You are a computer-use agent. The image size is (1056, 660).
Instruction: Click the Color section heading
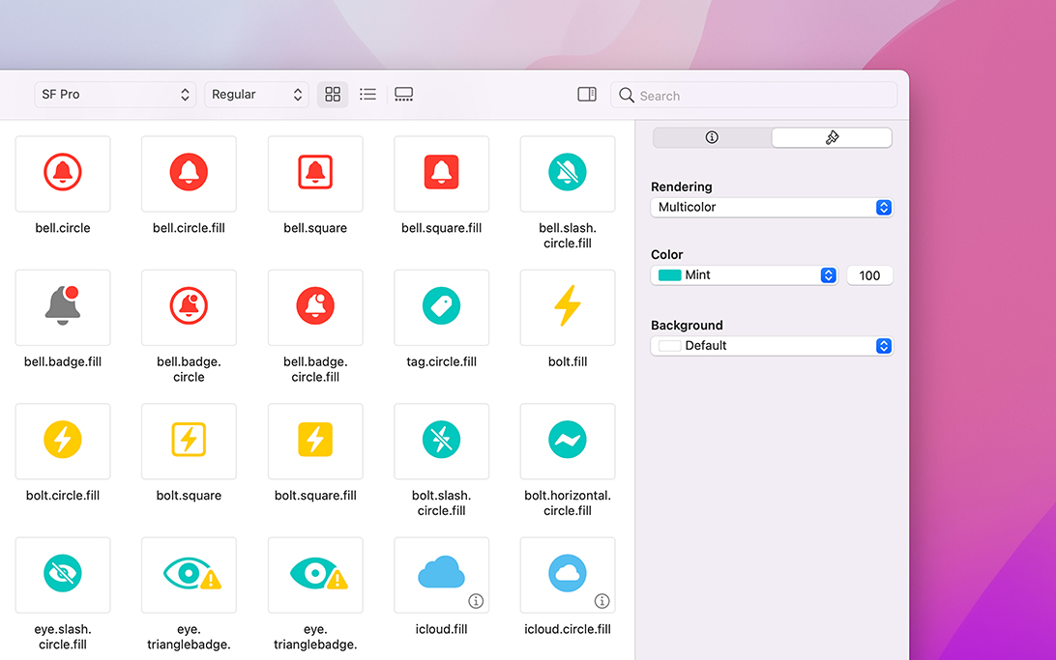tap(666, 255)
